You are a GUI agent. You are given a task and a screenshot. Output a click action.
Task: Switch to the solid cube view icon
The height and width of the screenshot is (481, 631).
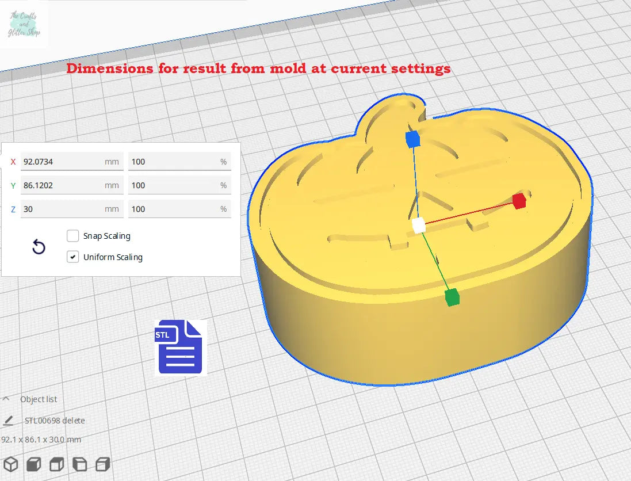(x=33, y=464)
